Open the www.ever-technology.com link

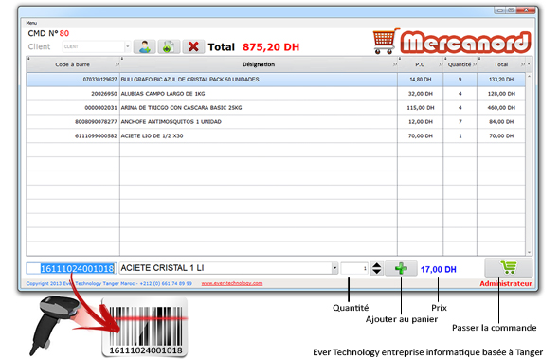click(x=232, y=284)
